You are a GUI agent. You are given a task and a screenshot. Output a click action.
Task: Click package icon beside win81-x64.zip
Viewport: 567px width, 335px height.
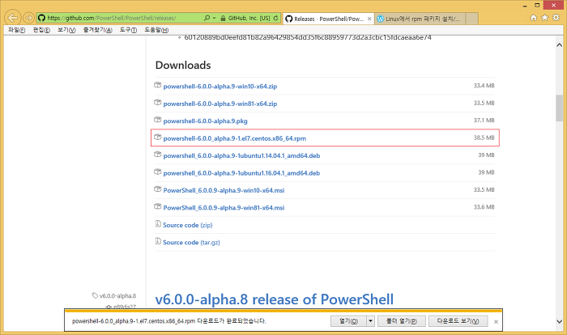pyautogui.click(x=157, y=103)
